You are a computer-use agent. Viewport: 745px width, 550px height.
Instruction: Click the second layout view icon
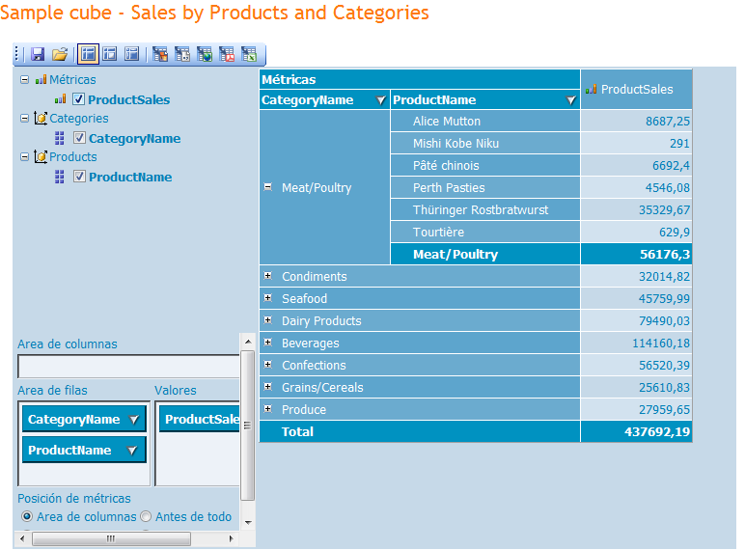[110, 55]
